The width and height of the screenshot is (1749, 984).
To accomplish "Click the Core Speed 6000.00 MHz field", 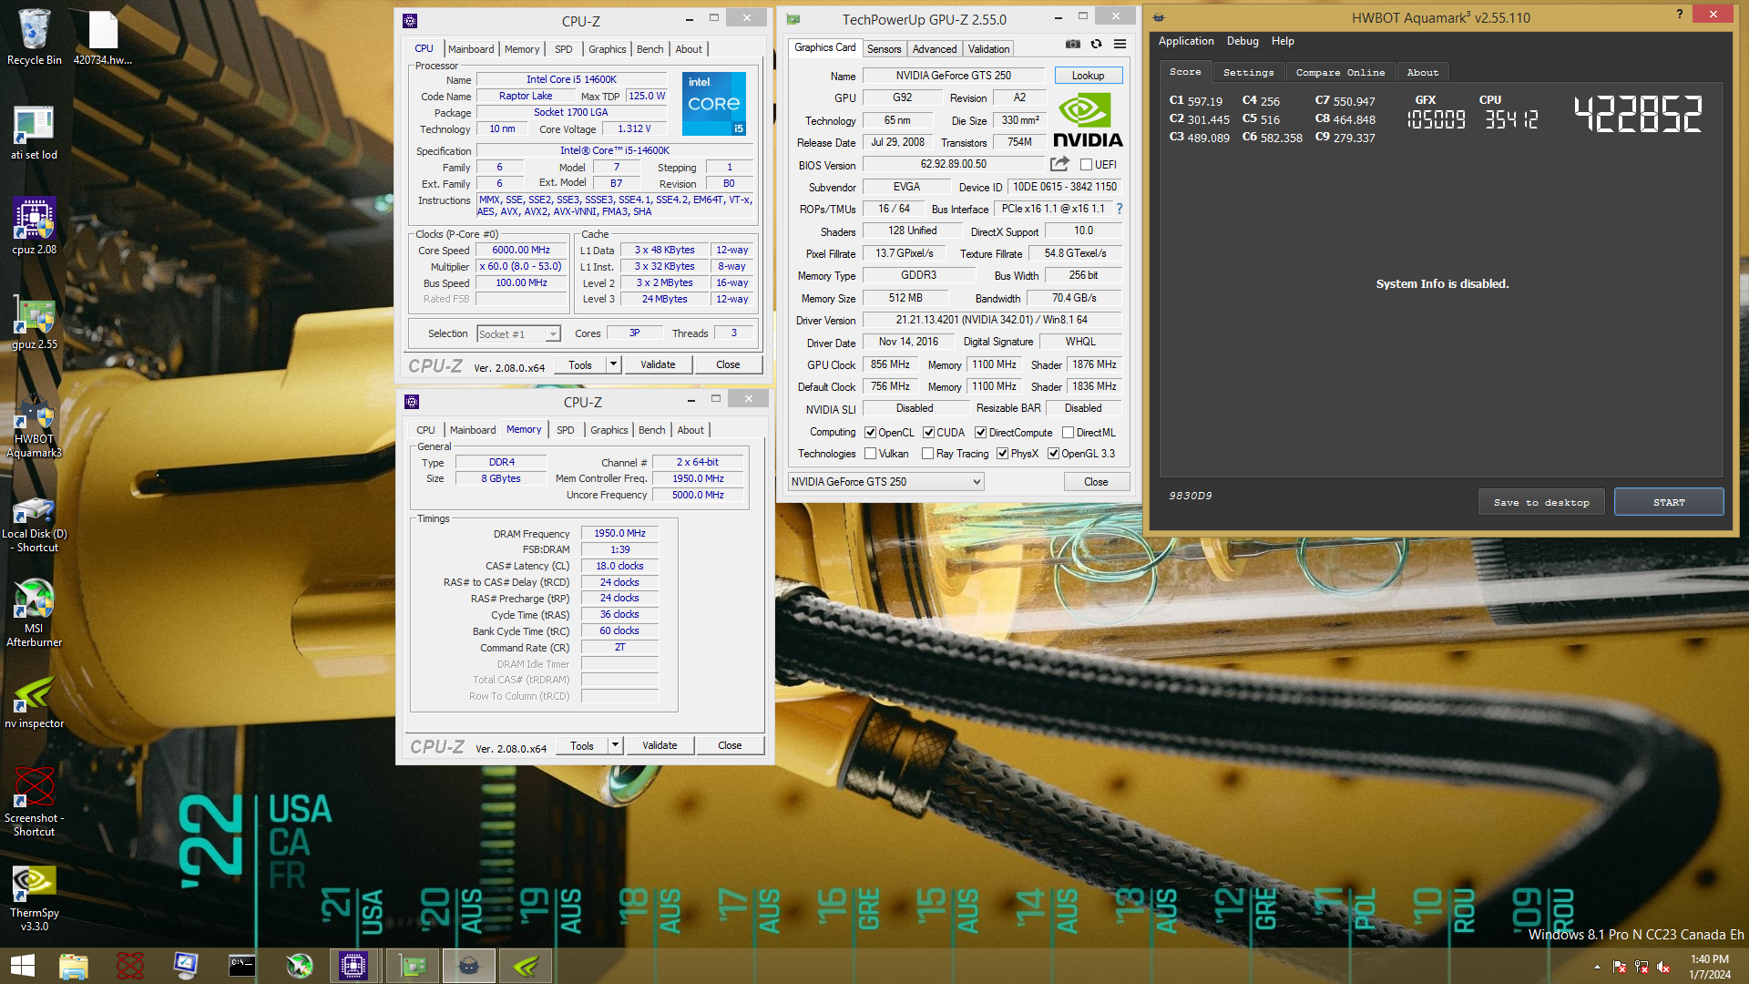I will point(521,250).
